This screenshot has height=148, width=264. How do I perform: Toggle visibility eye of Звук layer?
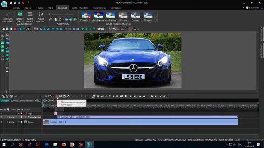pyautogui.click(x=2, y=113)
